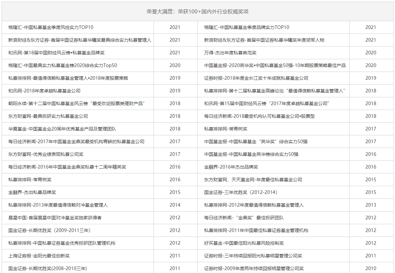Click year 2019 beside 和讯网-2018年度卓越私募基金公司

pyautogui.click(x=175, y=91)
